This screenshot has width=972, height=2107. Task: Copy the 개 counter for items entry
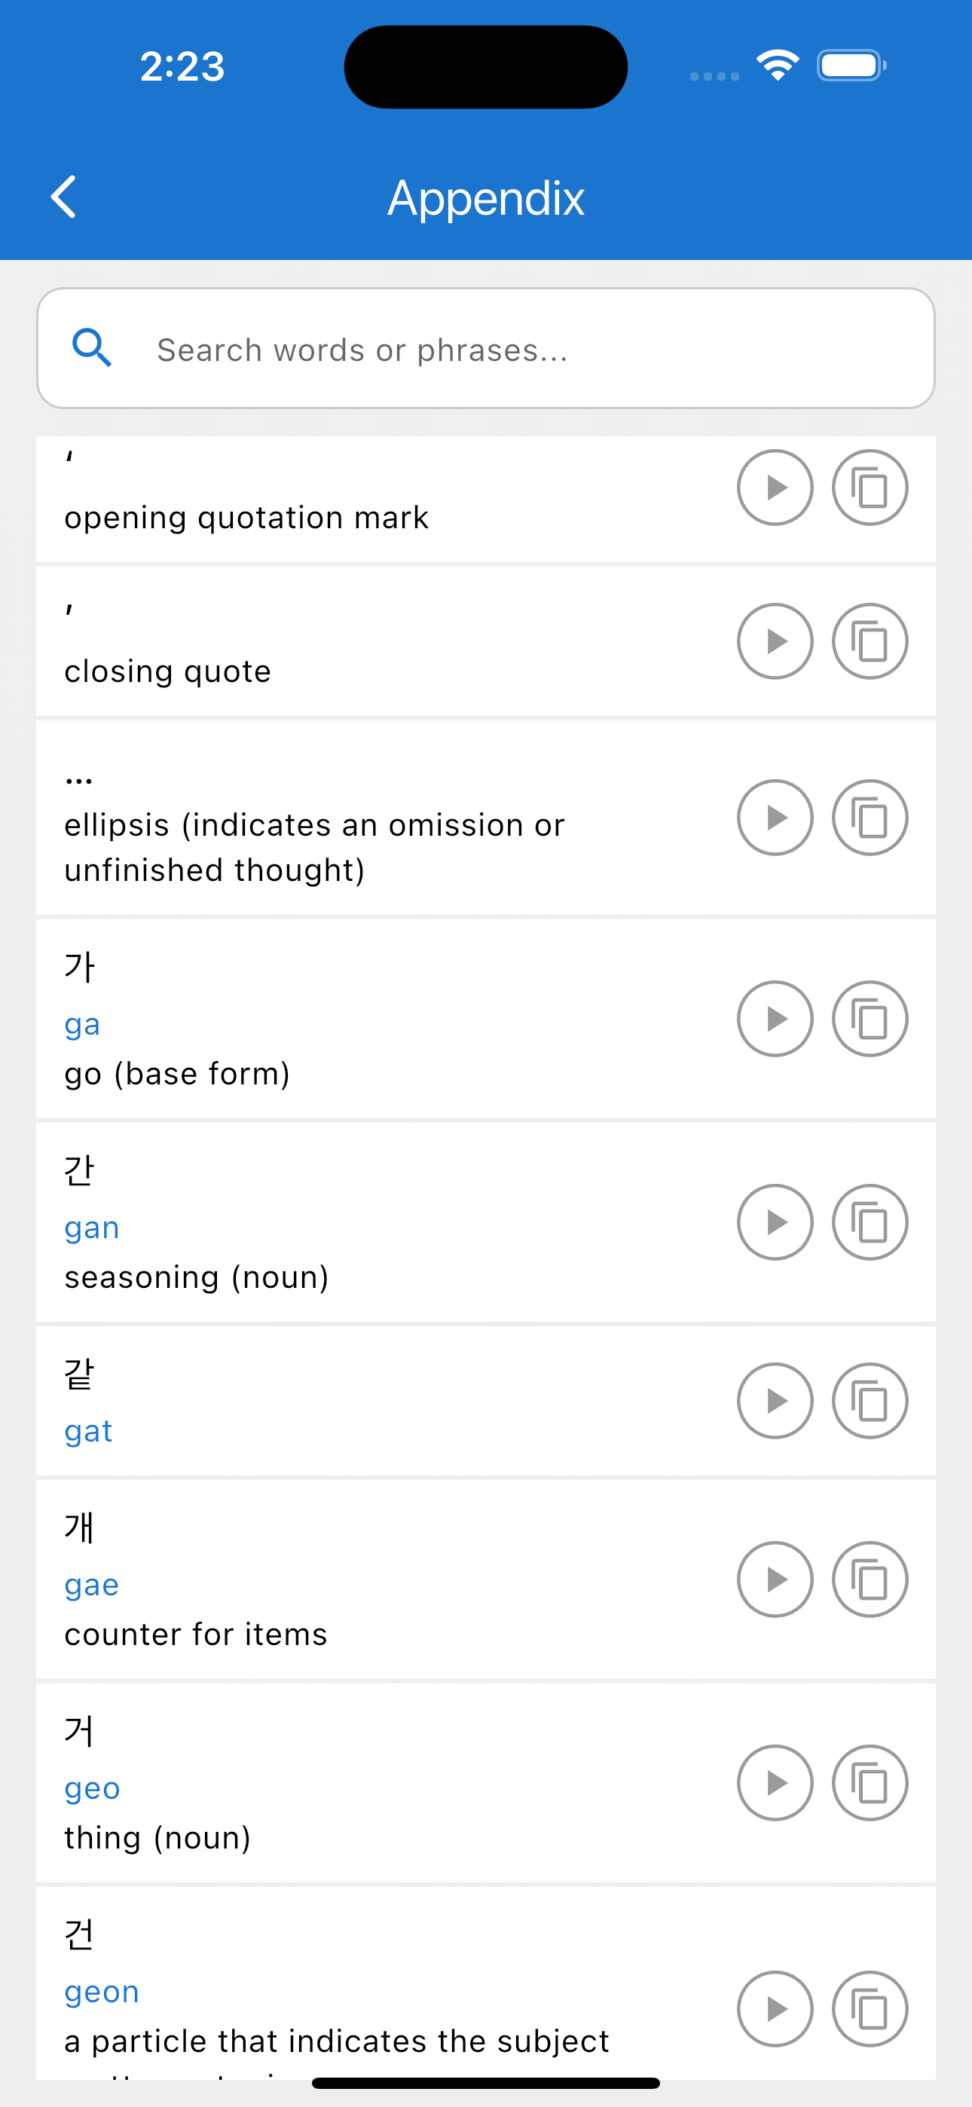[870, 1579]
